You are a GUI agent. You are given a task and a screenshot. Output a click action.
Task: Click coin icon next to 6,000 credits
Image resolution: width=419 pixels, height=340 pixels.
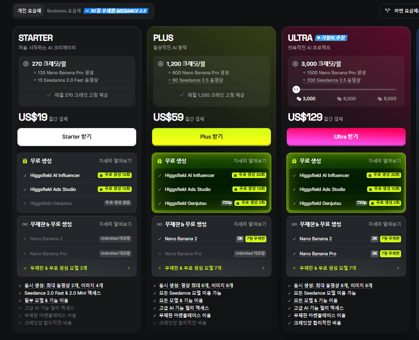click(x=339, y=99)
